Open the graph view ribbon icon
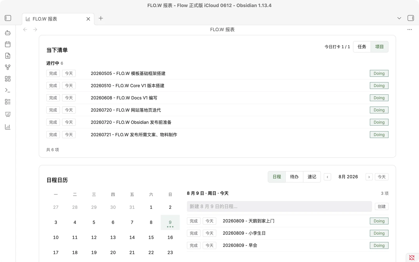Screen dimensions: 419x262 coord(8,67)
